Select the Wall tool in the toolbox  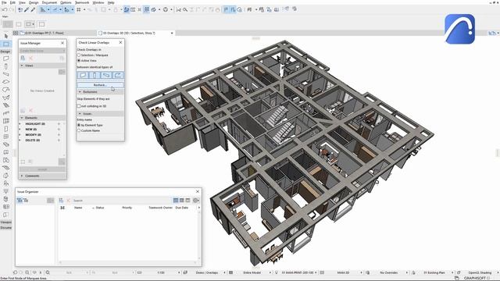(x=6, y=59)
